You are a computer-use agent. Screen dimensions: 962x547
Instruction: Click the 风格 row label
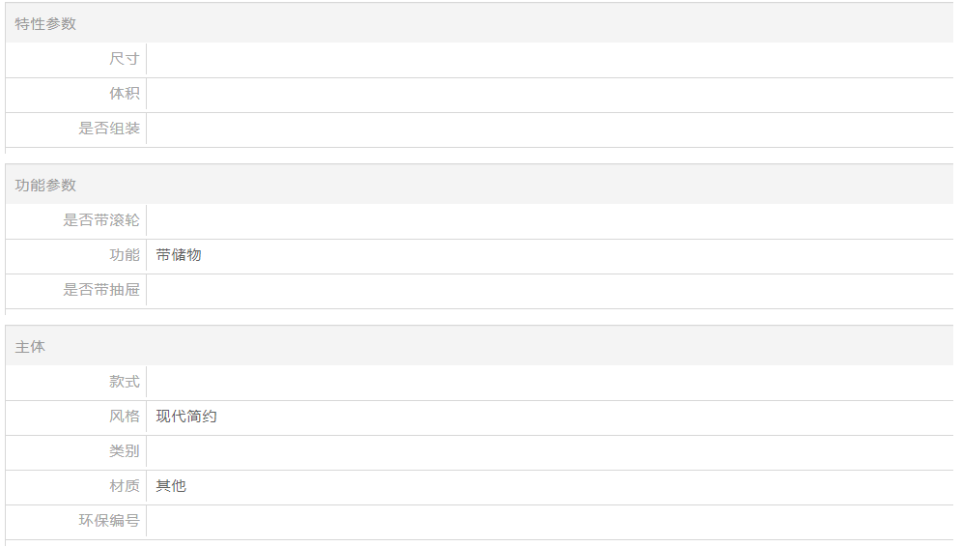[x=125, y=417]
